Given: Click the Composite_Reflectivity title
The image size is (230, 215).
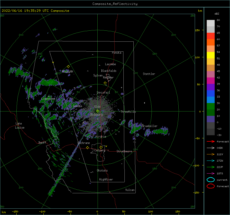Looking at the screenshot, I should (x=115, y=4).
